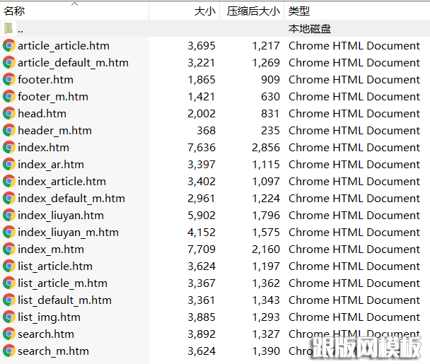
Task: Select the file footer_m.htm
Action: (x=53, y=96)
